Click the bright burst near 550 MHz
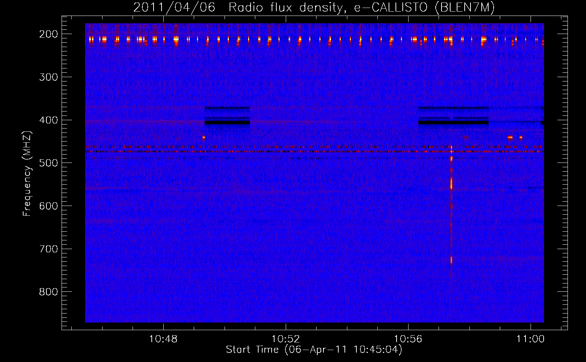The width and height of the screenshot is (586, 362). [x=451, y=184]
